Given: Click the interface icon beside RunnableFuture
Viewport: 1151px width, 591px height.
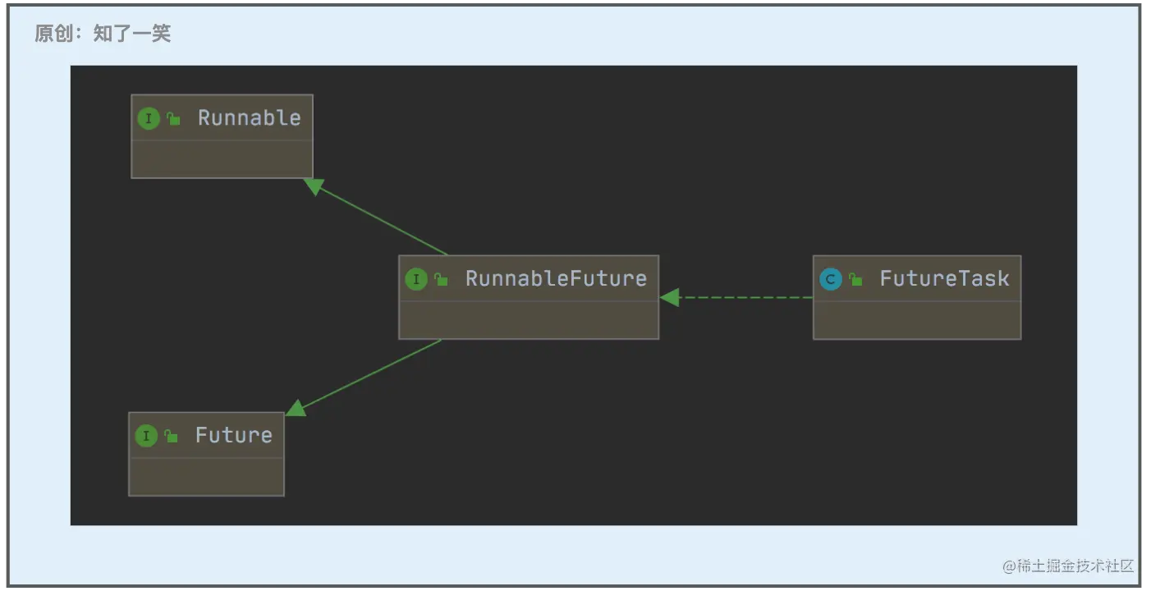Looking at the screenshot, I should 416,279.
